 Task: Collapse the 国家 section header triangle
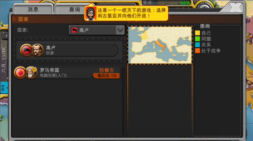(14, 19)
